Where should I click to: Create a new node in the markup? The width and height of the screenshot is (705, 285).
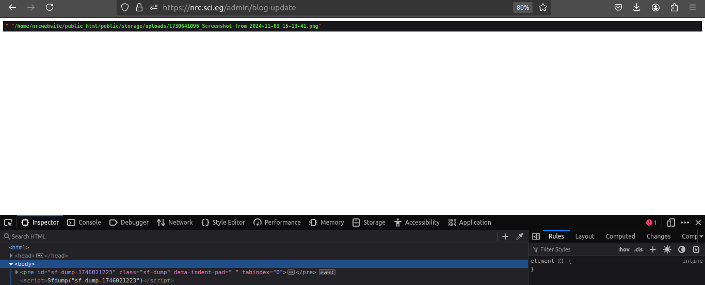[x=505, y=236]
